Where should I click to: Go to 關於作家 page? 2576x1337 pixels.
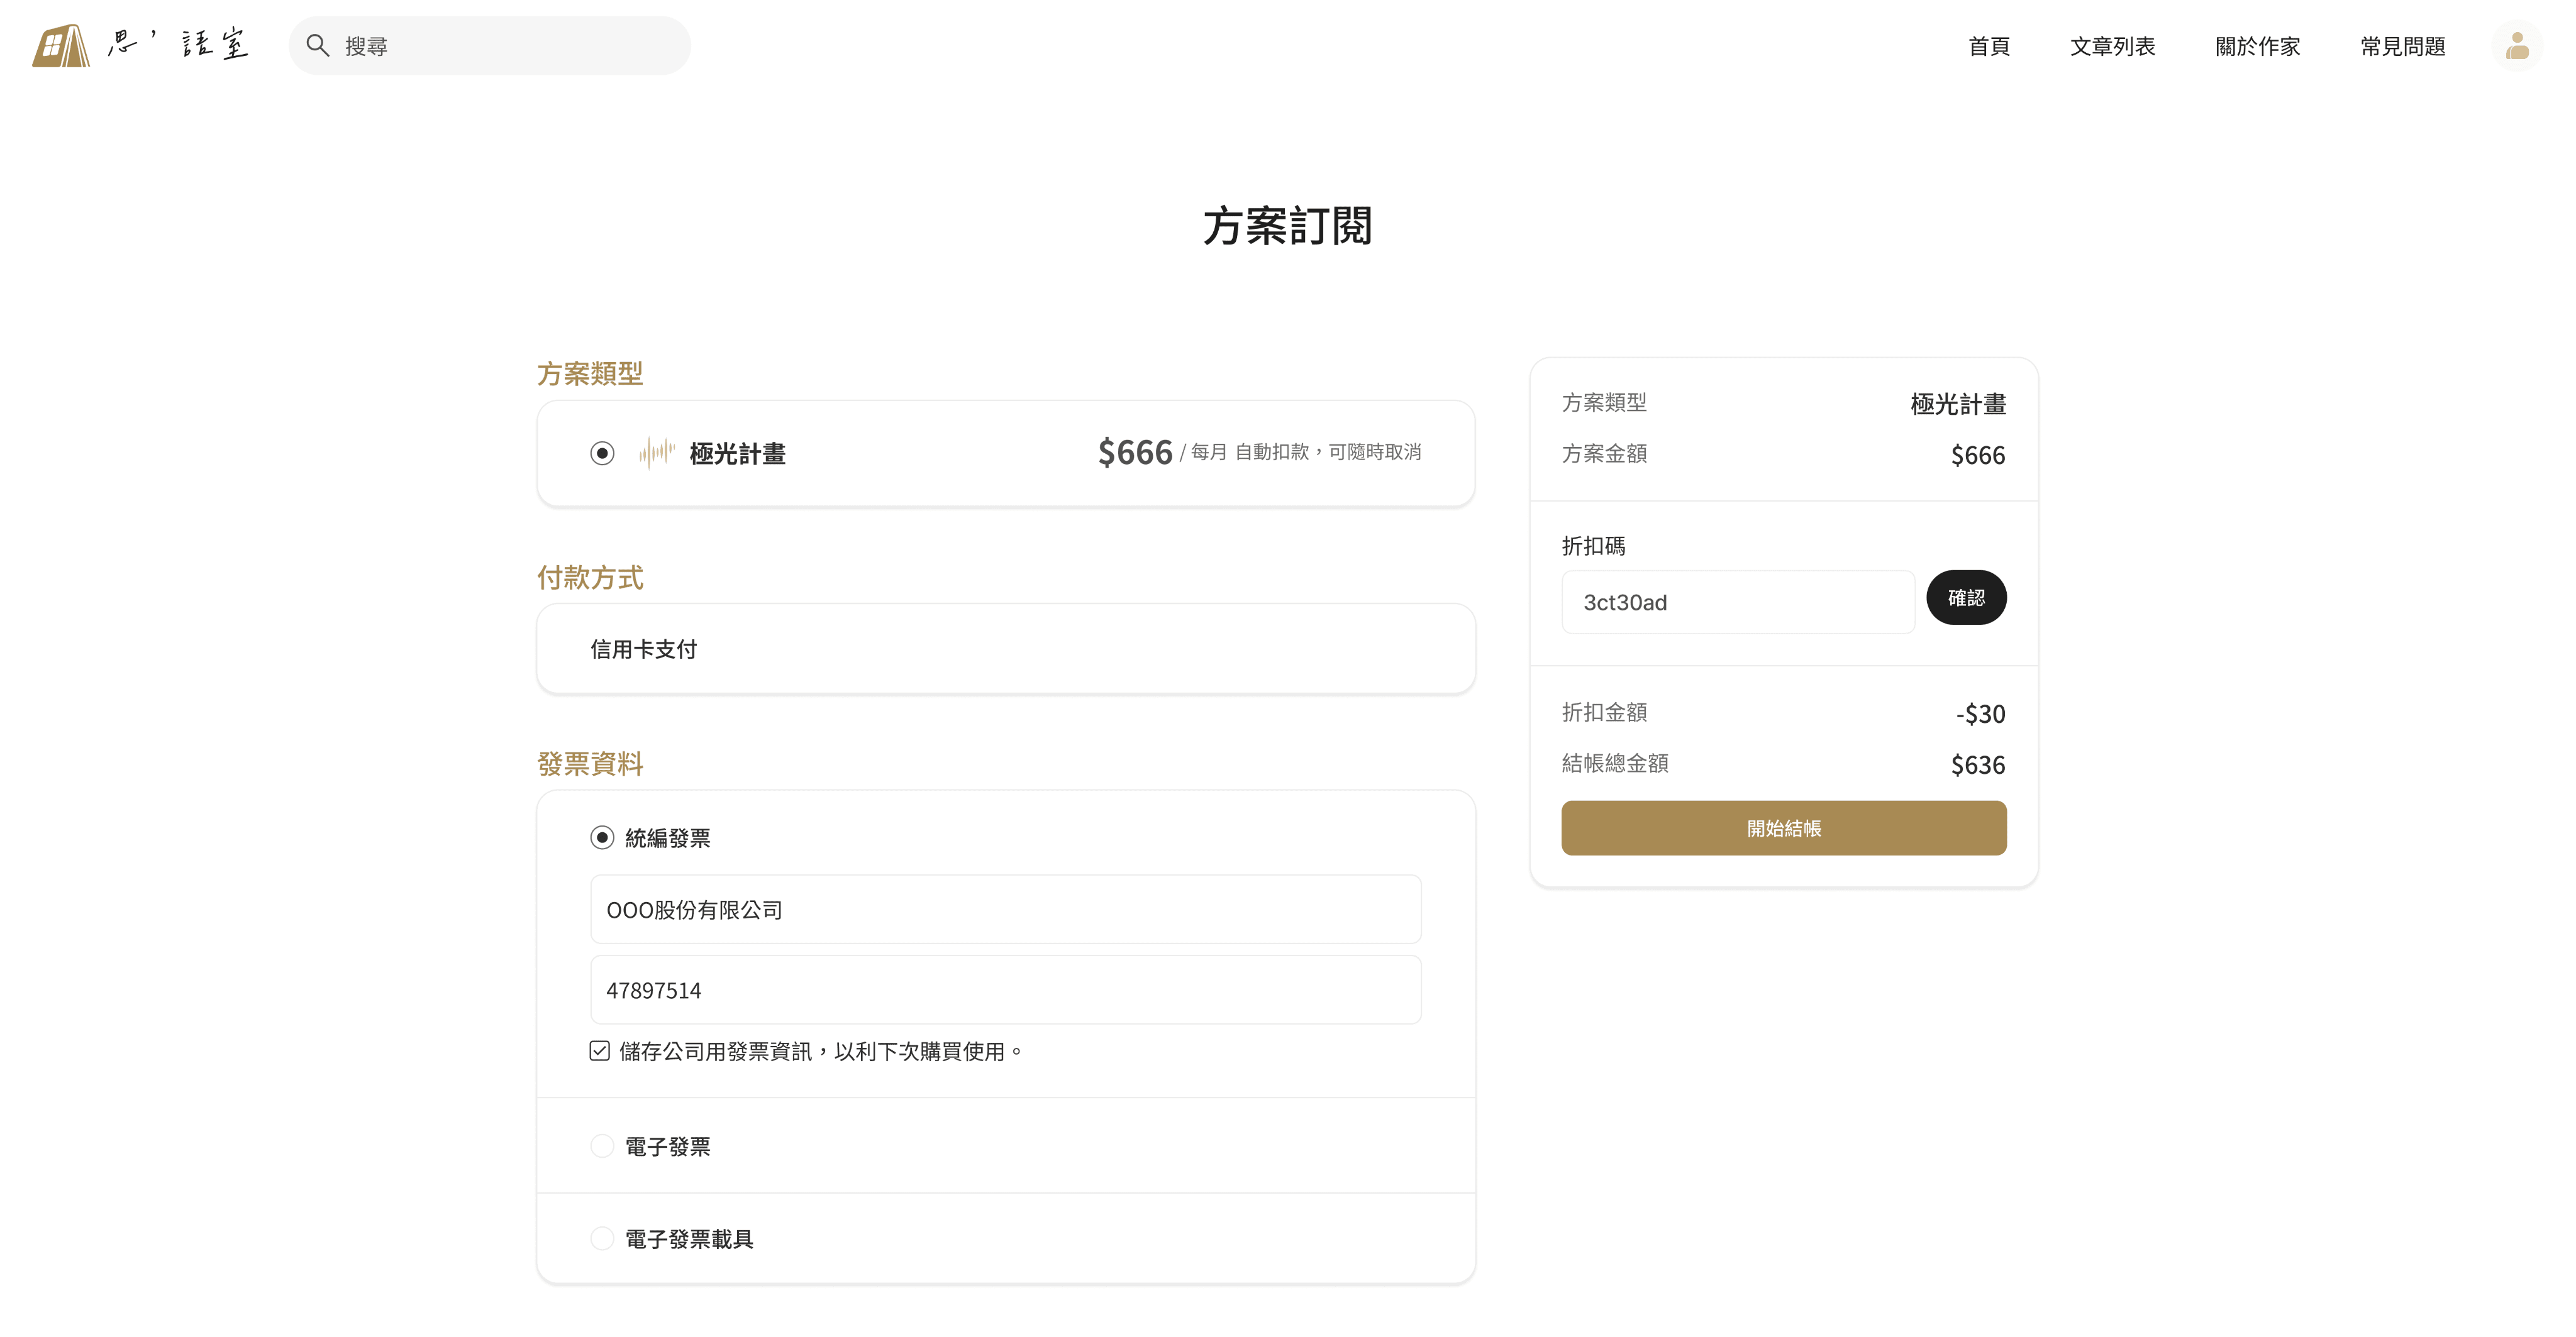click(x=2256, y=45)
